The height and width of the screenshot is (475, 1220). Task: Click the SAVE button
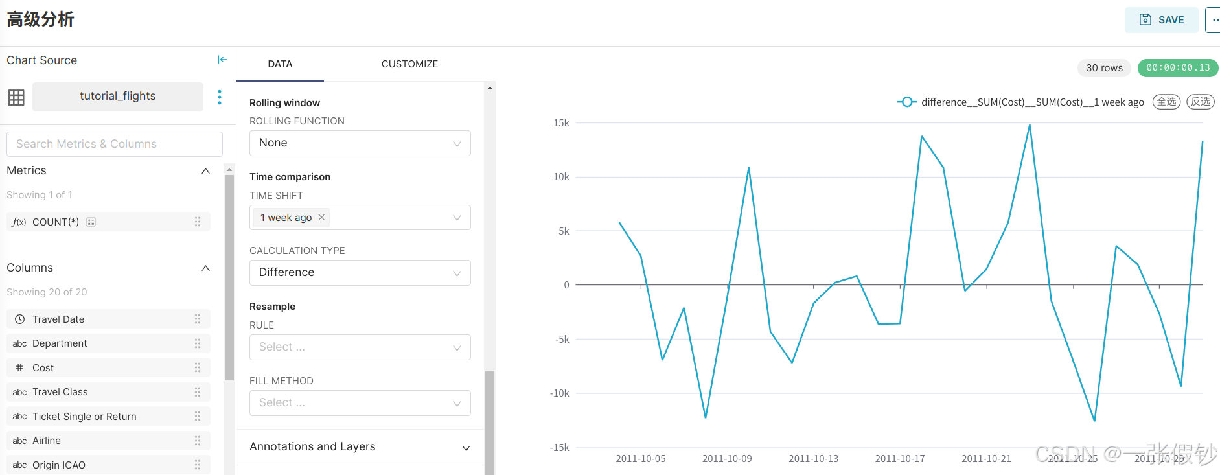1161,20
